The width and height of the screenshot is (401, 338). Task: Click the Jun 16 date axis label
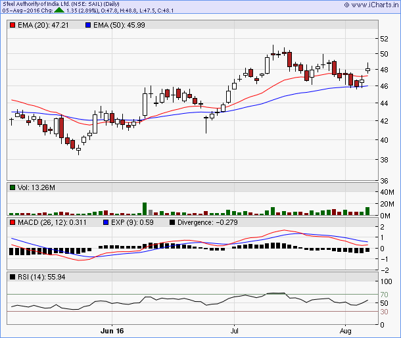[x=112, y=331]
